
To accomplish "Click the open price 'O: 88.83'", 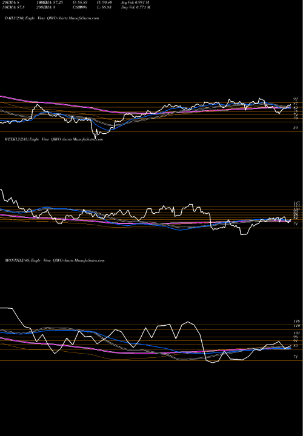I will click(x=81, y=2).
